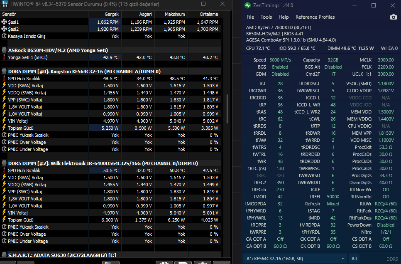Click the HWiNFO sensor list vertical scrollbar thumb
Image resolution: width=401 pixels, height=264 pixels.
pyautogui.click(x=227, y=109)
